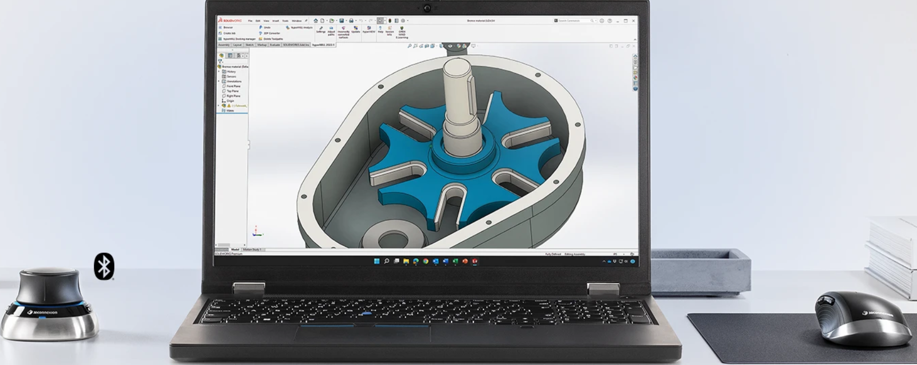Click the hyperMILL Settings icon
The image size is (917, 365).
coord(321,29)
